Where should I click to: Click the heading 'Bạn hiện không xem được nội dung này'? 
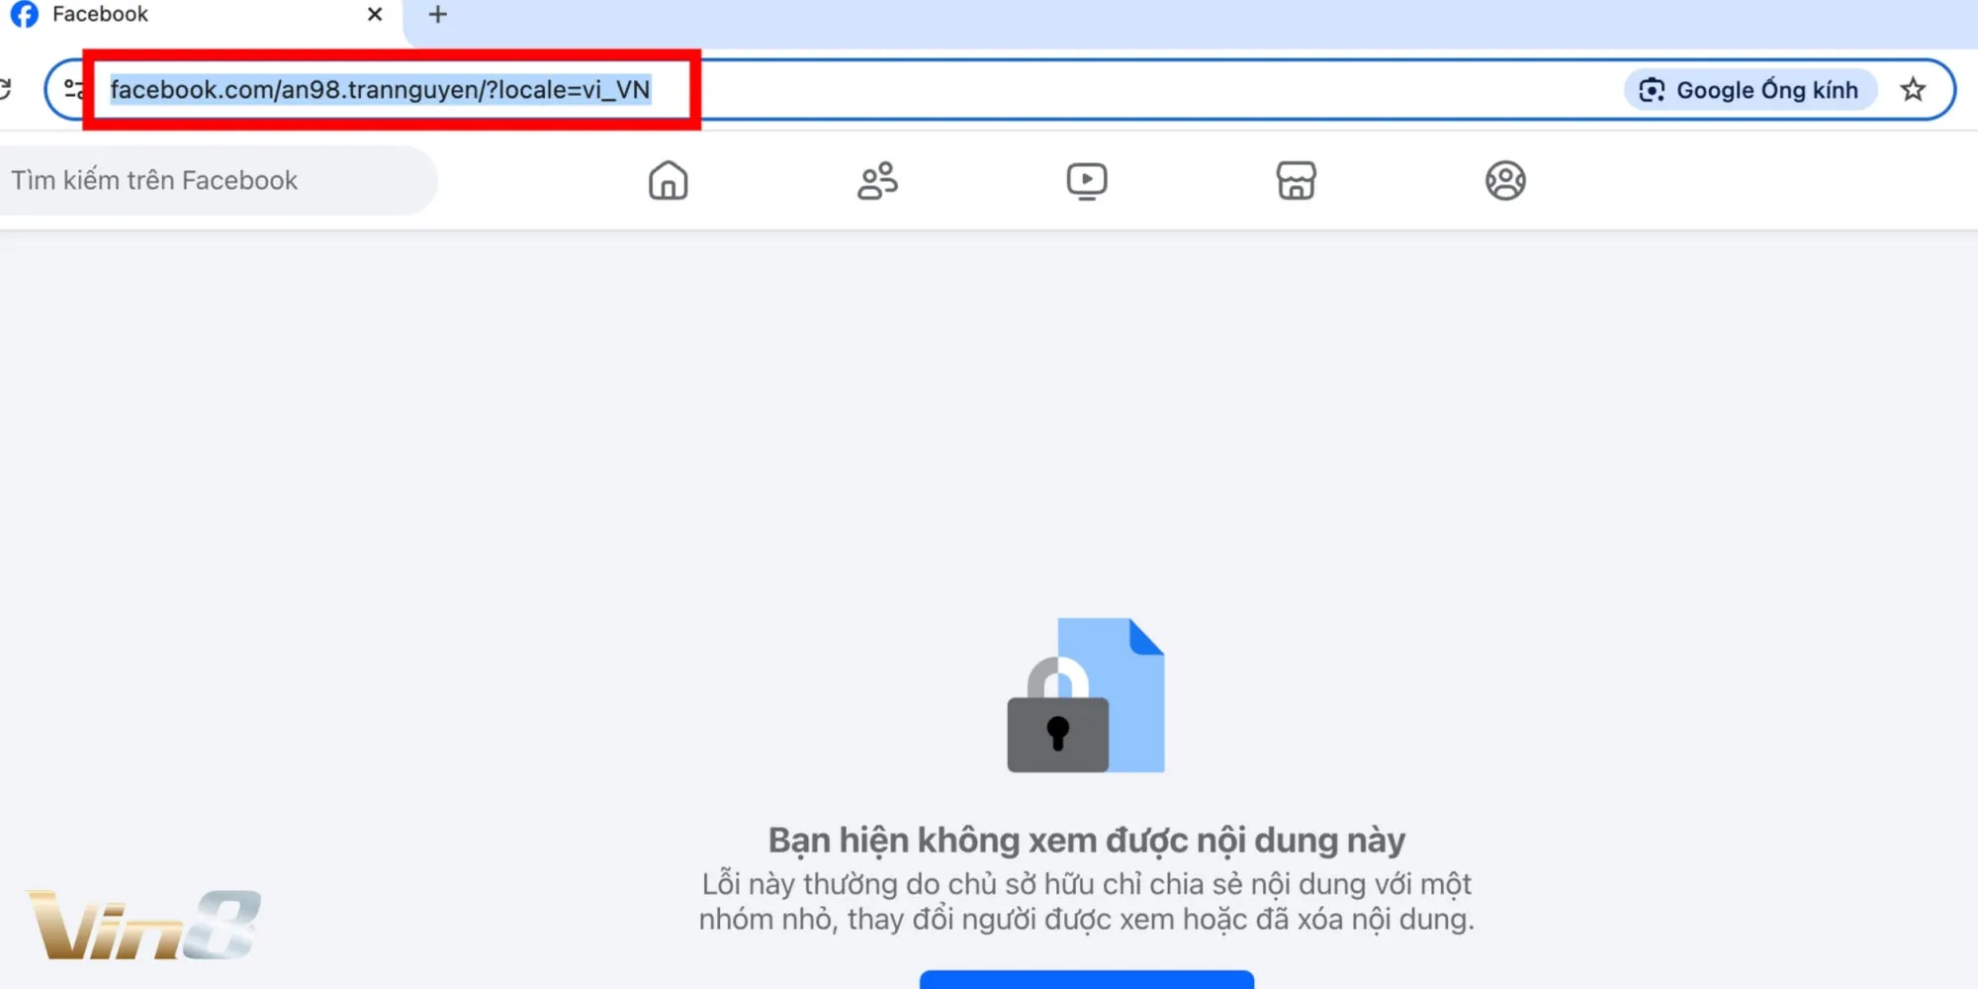click(x=1087, y=840)
